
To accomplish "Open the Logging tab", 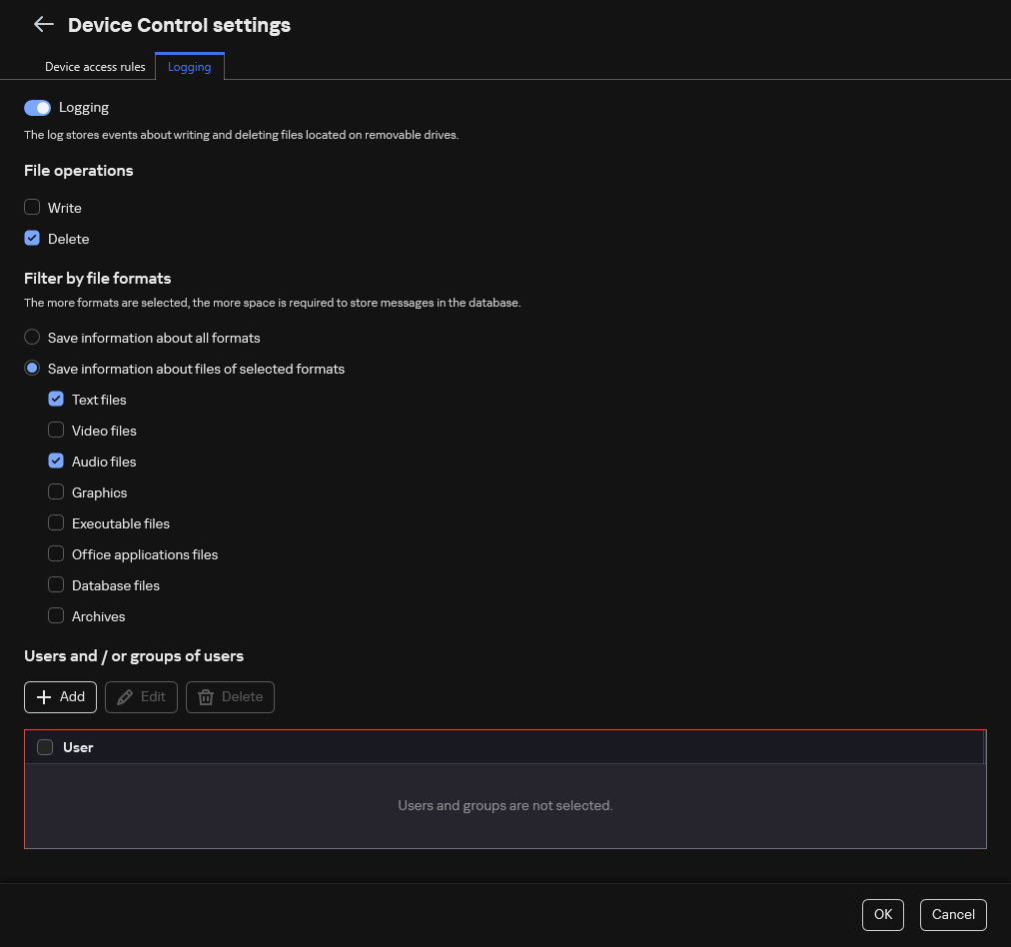I will (x=189, y=66).
